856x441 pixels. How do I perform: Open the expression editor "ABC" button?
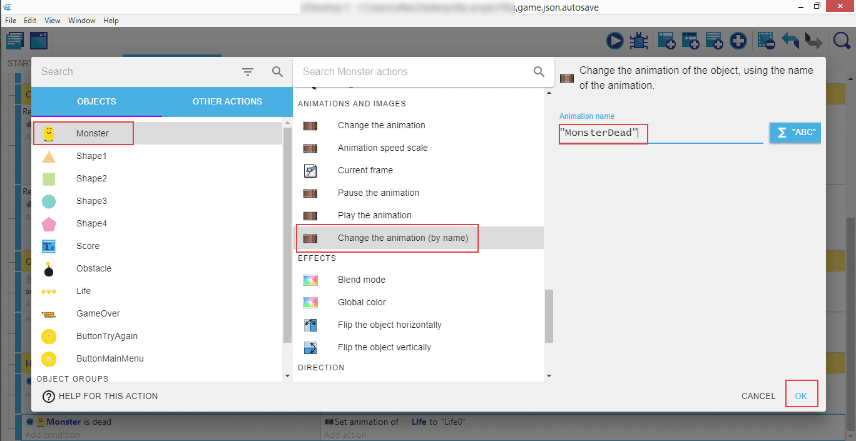point(795,133)
